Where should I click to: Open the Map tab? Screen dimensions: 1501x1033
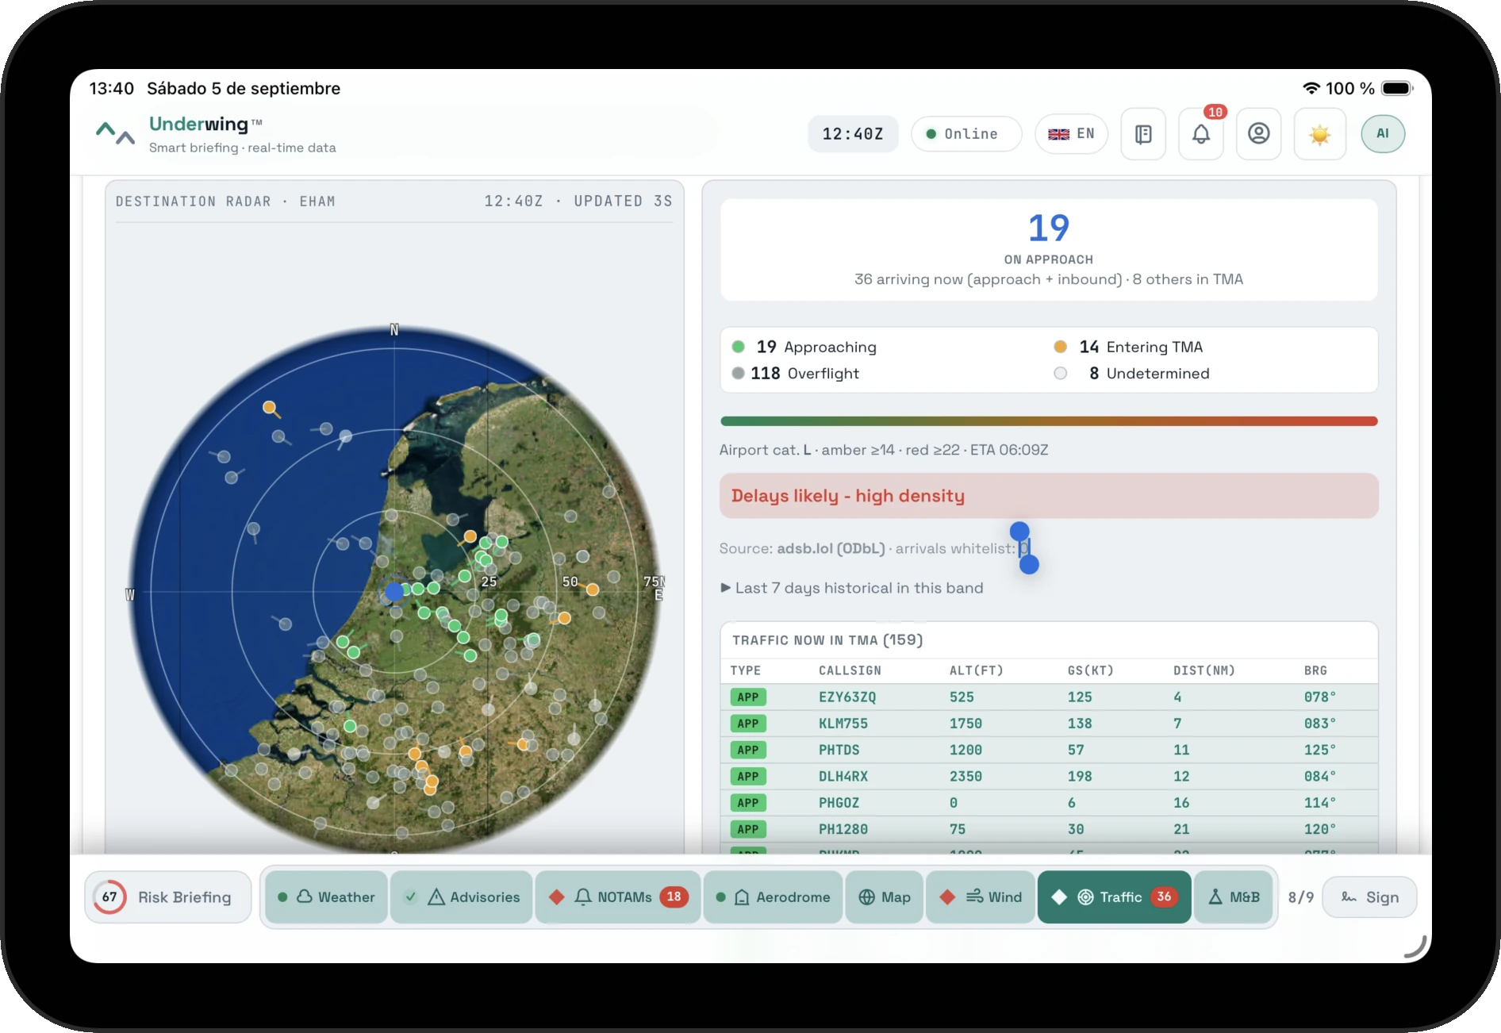point(885,897)
